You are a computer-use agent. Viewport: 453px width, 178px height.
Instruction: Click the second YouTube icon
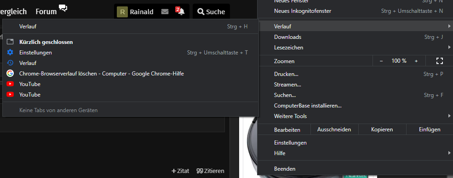pyautogui.click(x=10, y=94)
